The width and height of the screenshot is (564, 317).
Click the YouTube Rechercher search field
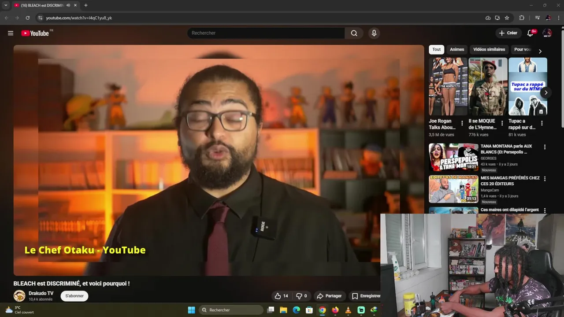(x=266, y=33)
